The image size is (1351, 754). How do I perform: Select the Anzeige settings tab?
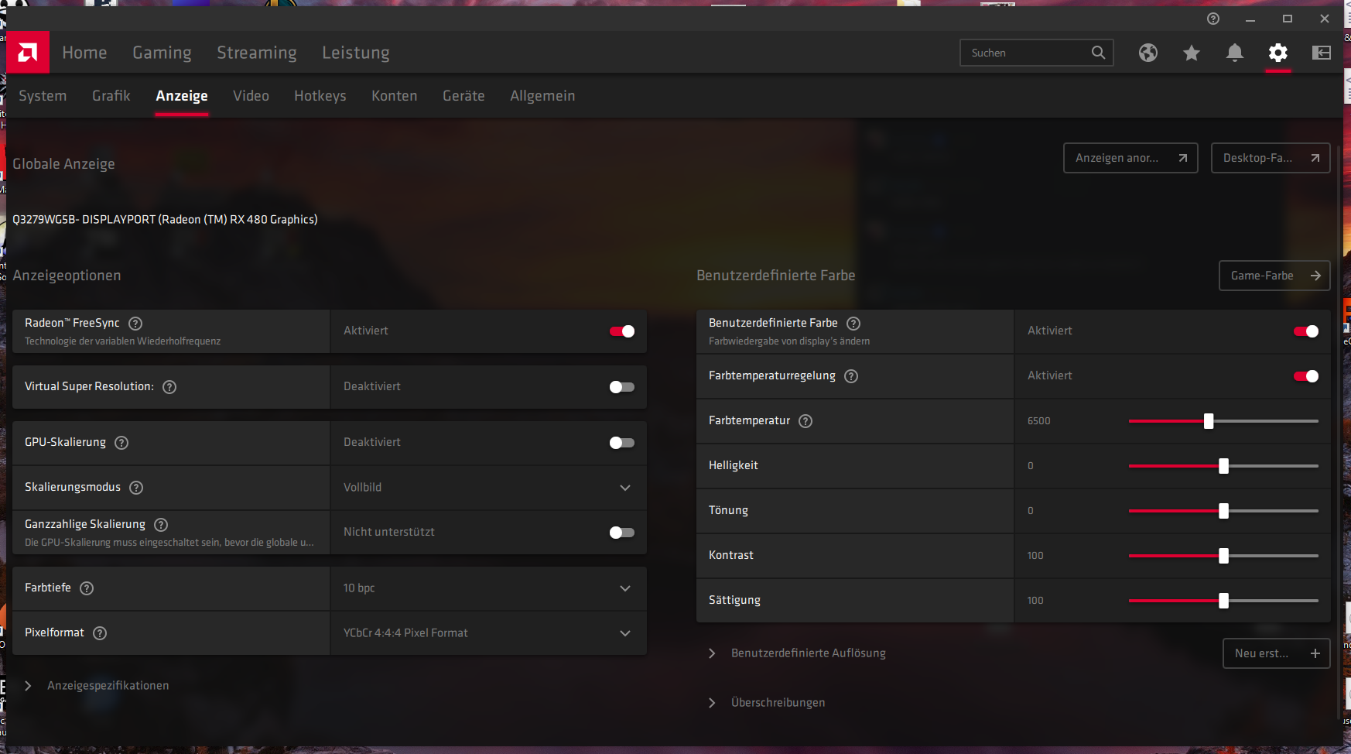(x=182, y=96)
